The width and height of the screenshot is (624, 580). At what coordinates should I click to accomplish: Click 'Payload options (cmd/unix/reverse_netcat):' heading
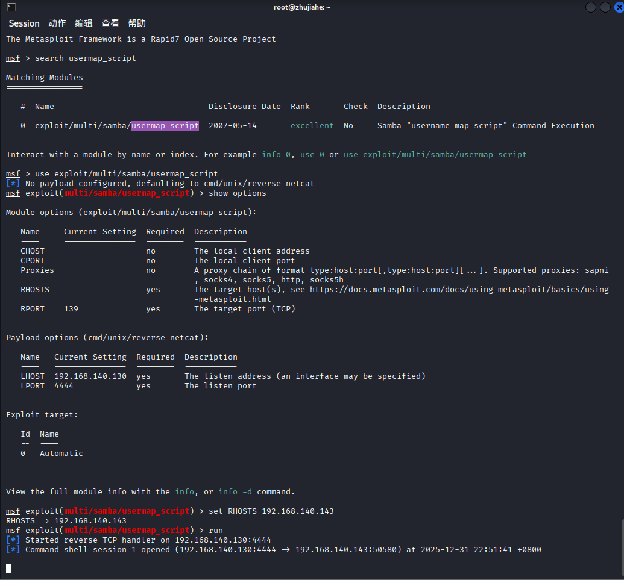click(107, 338)
